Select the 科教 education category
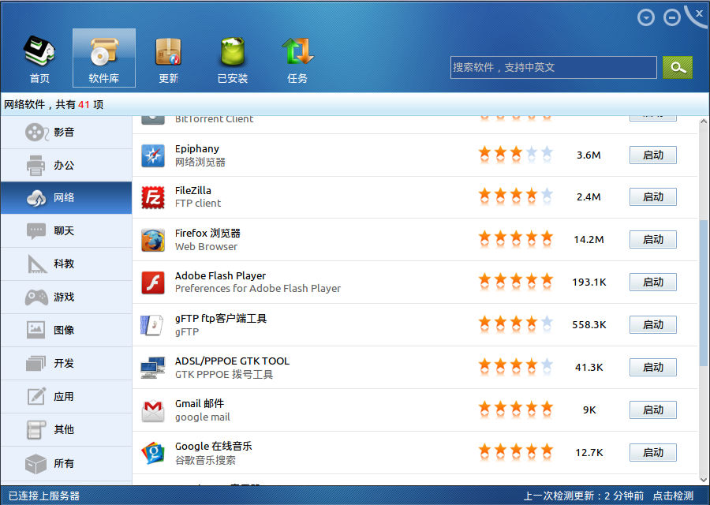 click(66, 264)
